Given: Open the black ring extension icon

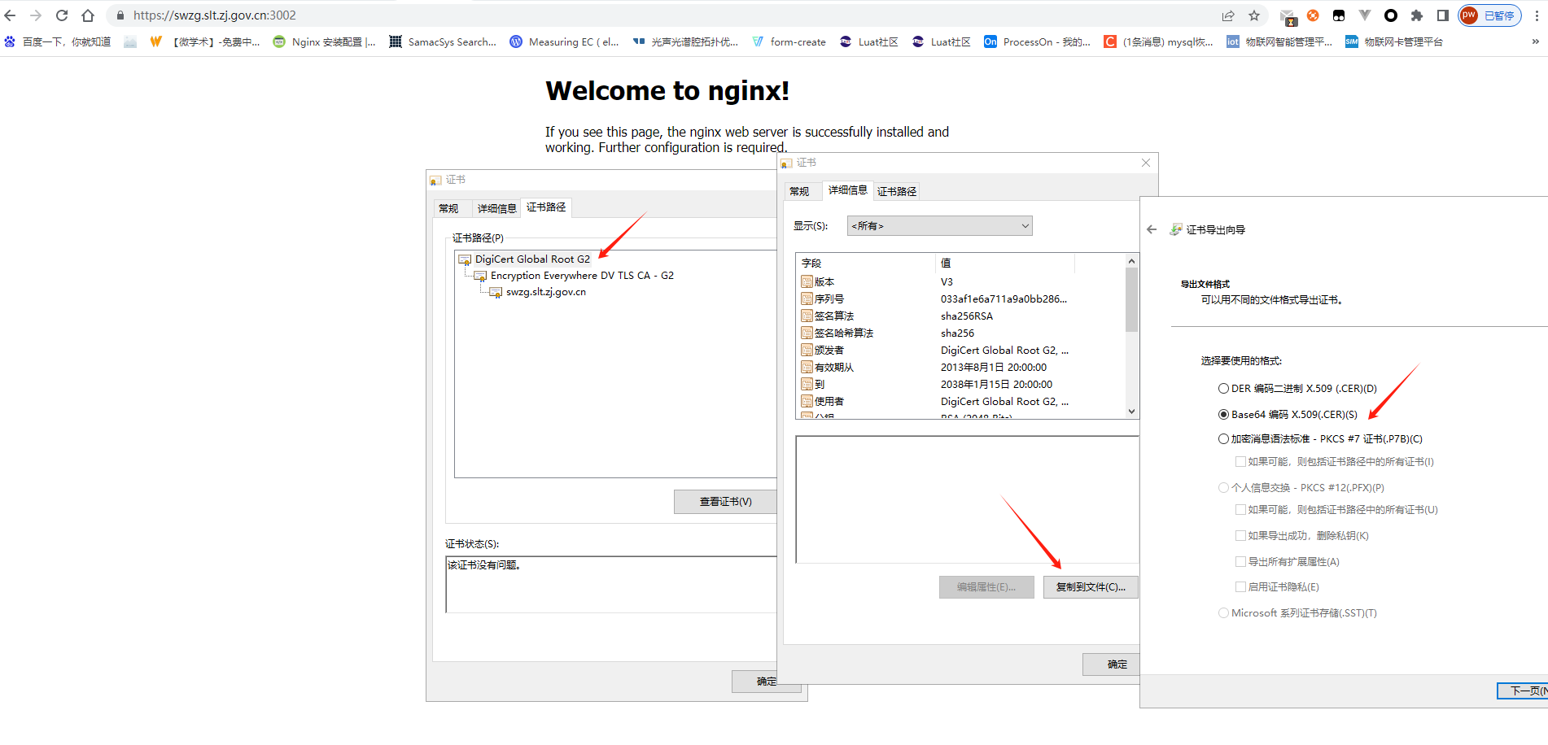Looking at the screenshot, I should [x=1391, y=15].
